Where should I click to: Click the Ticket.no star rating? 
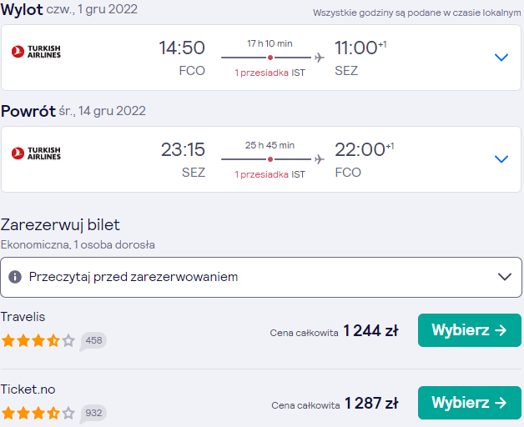38,414
